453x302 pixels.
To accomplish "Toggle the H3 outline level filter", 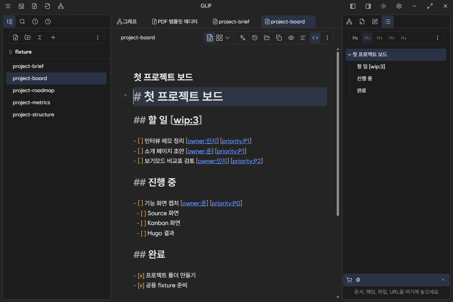I will (367, 38).
